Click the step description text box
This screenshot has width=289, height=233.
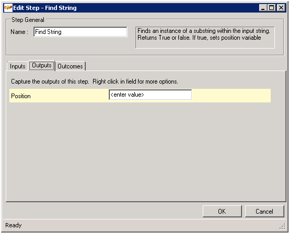(x=205, y=38)
